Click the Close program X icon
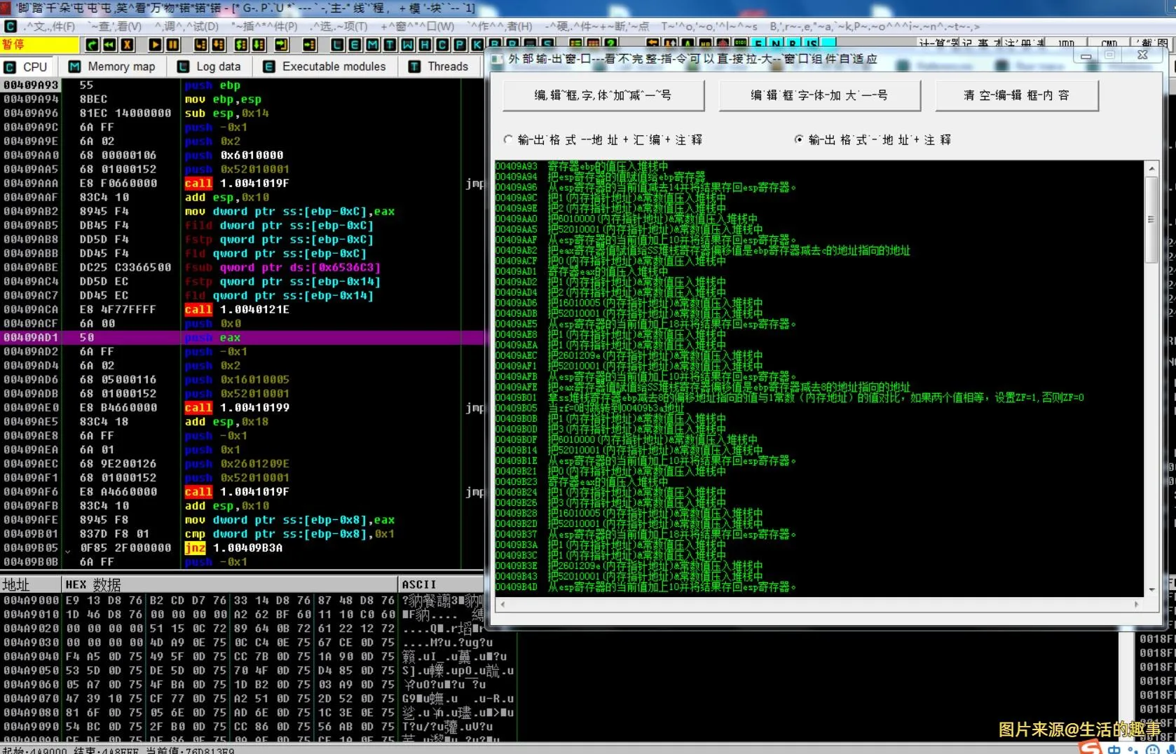This screenshot has height=754, width=1176. coord(127,45)
